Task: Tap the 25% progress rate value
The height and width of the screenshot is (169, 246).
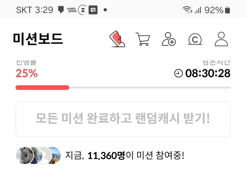Action: 27,73
